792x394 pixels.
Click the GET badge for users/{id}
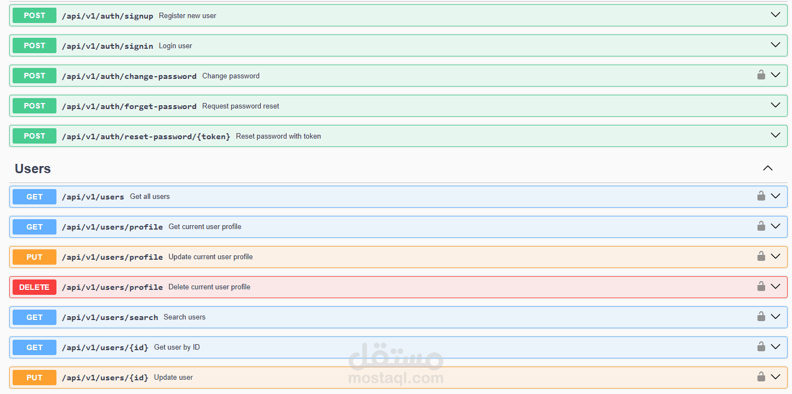35,347
